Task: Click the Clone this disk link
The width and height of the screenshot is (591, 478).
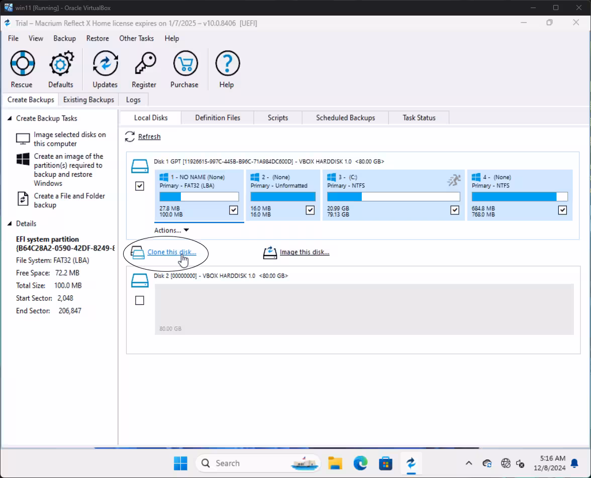Action: pyautogui.click(x=171, y=252)
